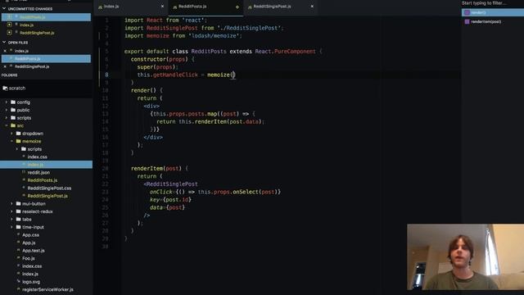Collapse the src folder
Viewport: 524px width, 295px height.
click(7, 125)
